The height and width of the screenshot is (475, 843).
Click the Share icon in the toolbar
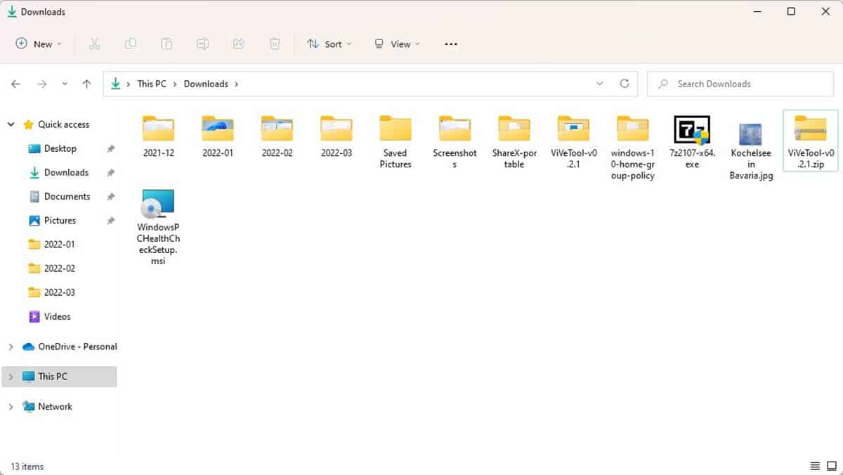[x=238, y=44]
